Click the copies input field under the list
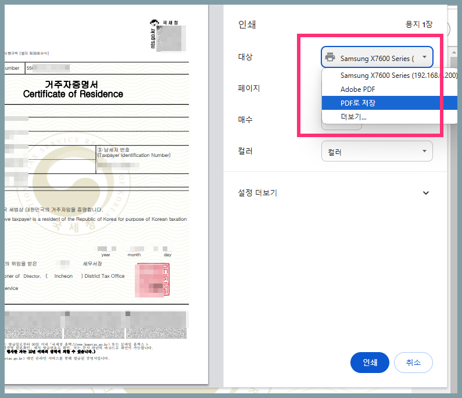462x398 pixels. pyautogui.click(x=342, y=127)
